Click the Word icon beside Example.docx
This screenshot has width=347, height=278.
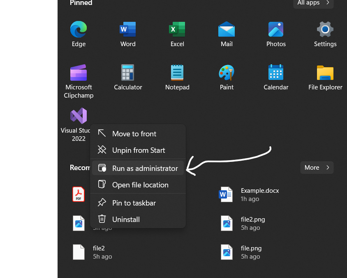226,194
